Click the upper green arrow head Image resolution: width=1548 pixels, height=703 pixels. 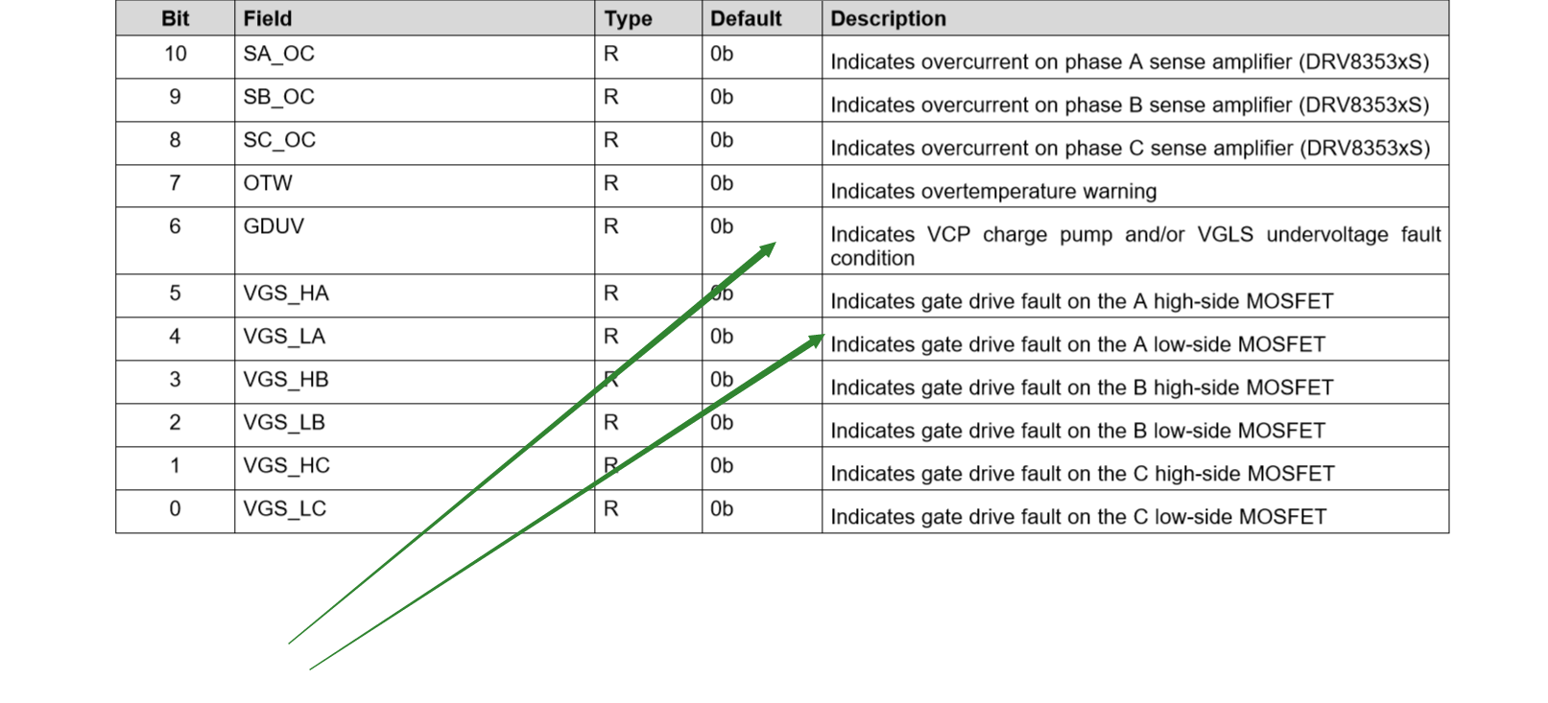766,251
